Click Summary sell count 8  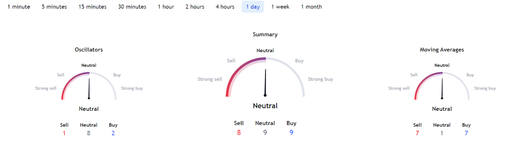[x=239, y=133]
